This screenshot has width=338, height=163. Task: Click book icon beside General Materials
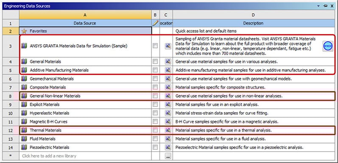[x=24, y=62]
